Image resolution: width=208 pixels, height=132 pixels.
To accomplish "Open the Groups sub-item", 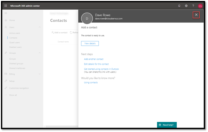I will point(13,59).
